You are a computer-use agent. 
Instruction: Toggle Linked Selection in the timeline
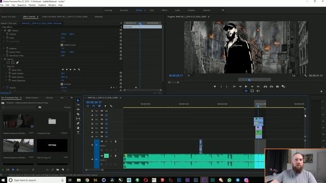coord(99,106)
